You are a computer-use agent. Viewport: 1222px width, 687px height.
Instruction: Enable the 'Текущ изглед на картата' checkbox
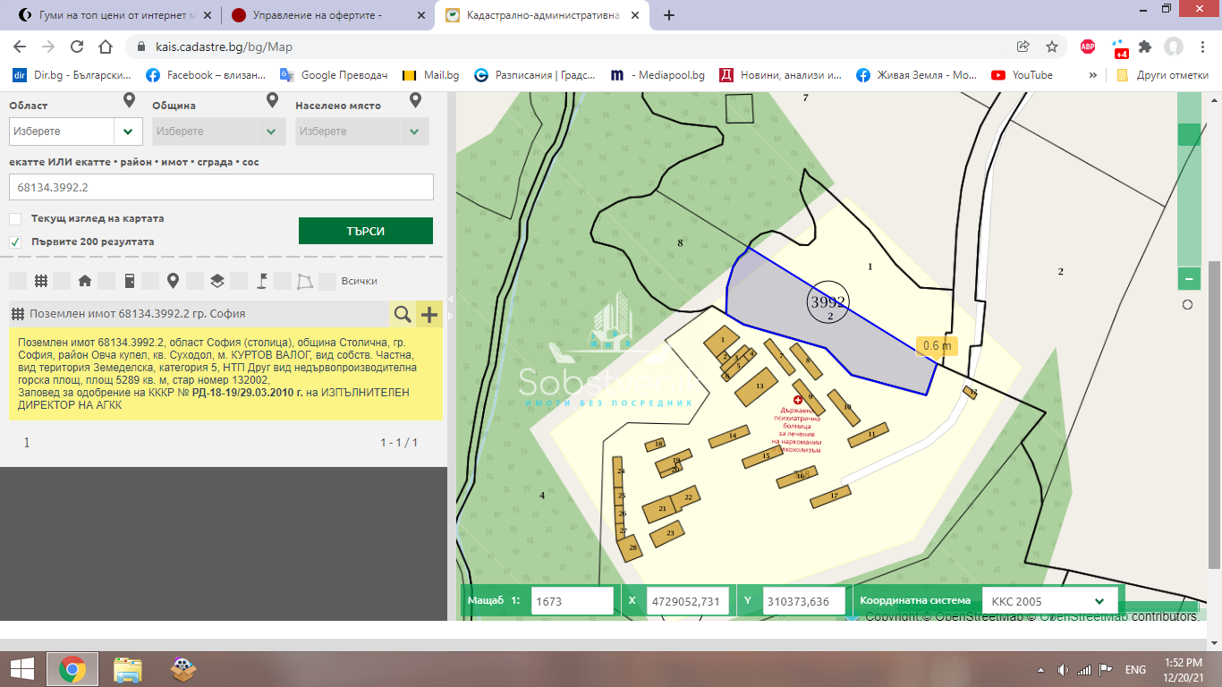pos(15,218)
